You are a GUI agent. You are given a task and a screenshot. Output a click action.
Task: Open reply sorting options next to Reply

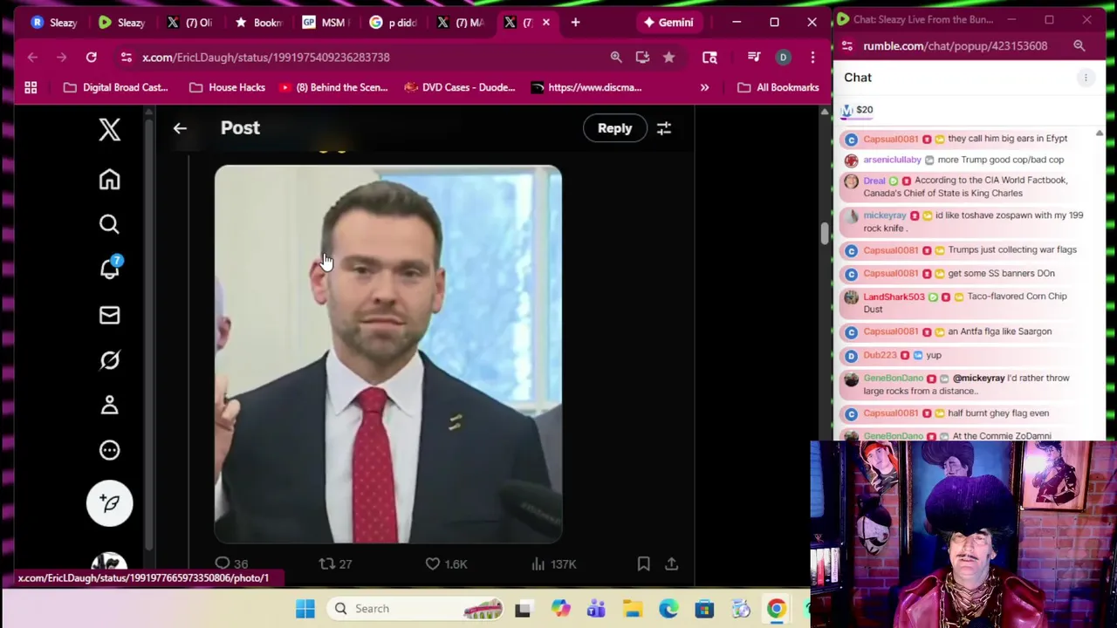(x=664, y=128)
